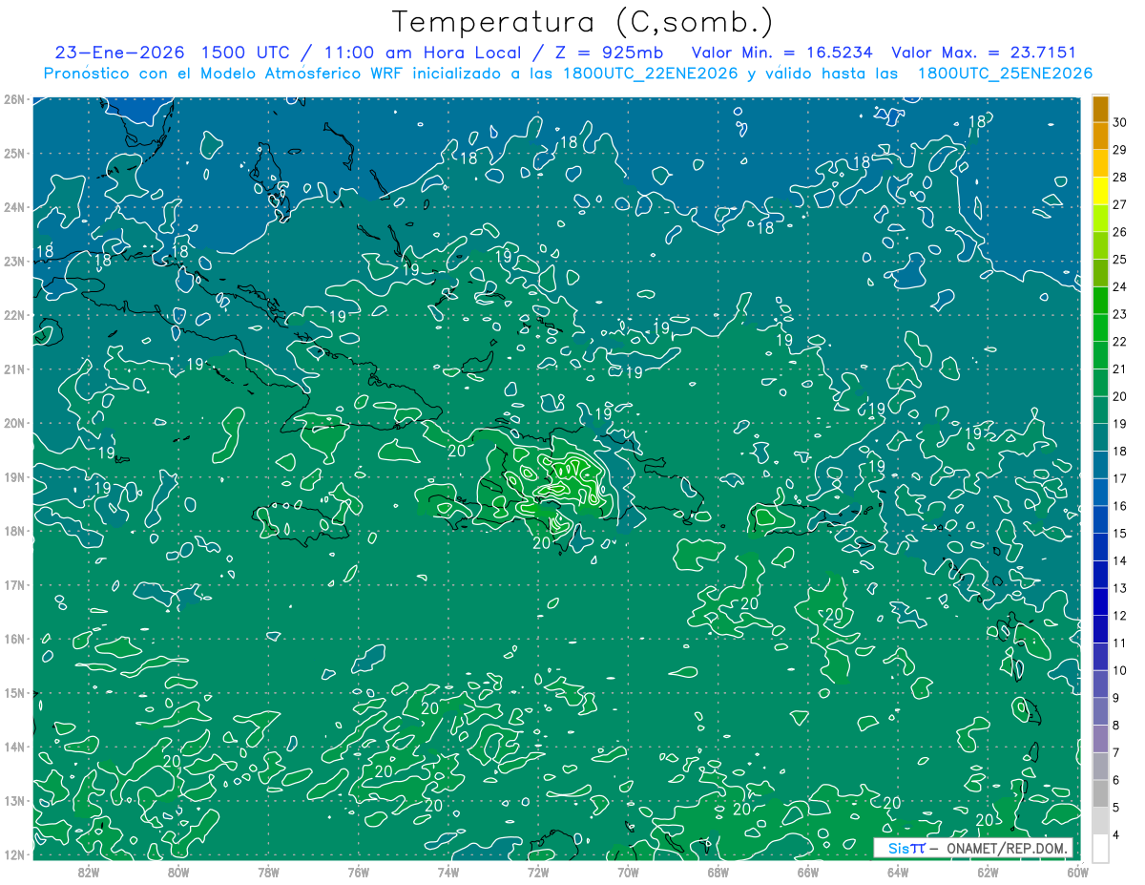Click the blue "Sis" logo text
The width and height of the screenshot is (1145, 885).
[899, 848]
